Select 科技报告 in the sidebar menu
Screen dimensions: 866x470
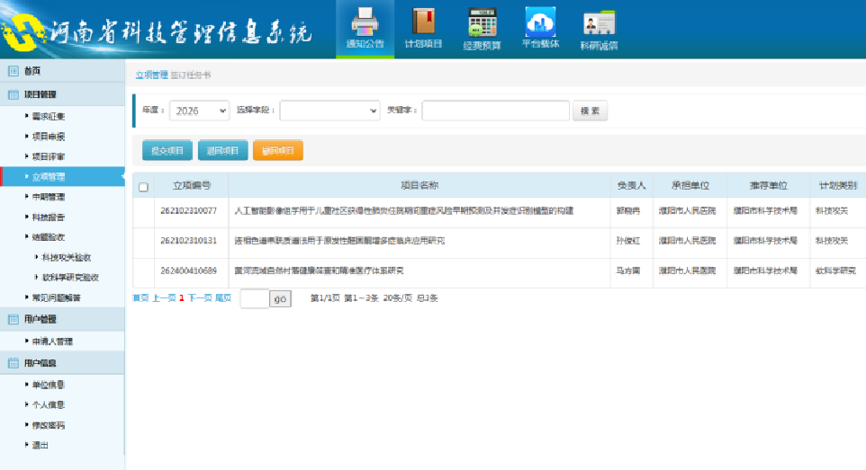coord(49,217)
